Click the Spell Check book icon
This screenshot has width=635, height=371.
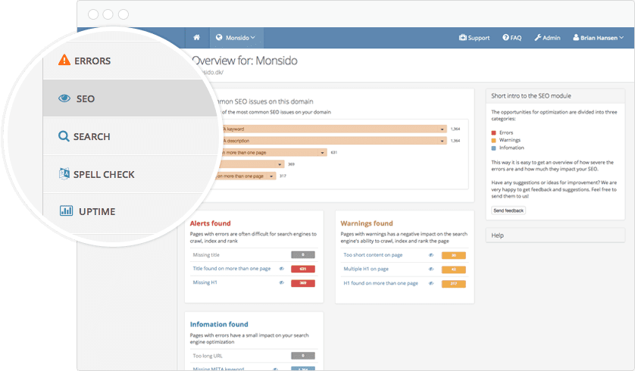coord(64,173)
